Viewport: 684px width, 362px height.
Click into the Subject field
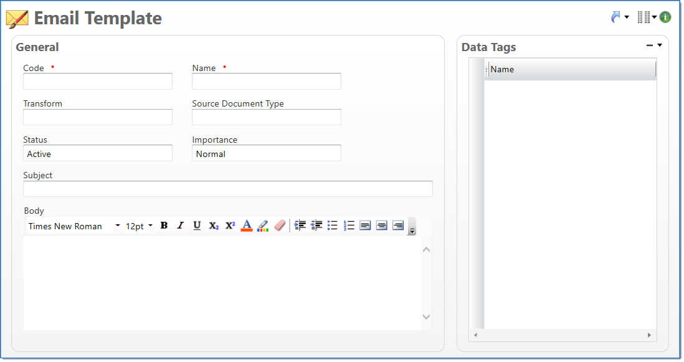(227, 189)
